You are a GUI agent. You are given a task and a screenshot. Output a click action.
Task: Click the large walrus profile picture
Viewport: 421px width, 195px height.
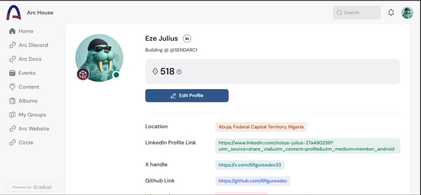(x=99, y=58)
